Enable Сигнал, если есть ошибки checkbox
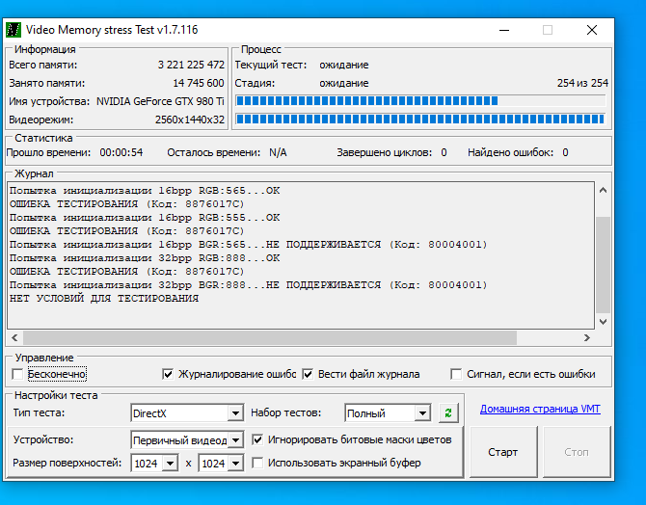646x505 pixels. [456, 374]
